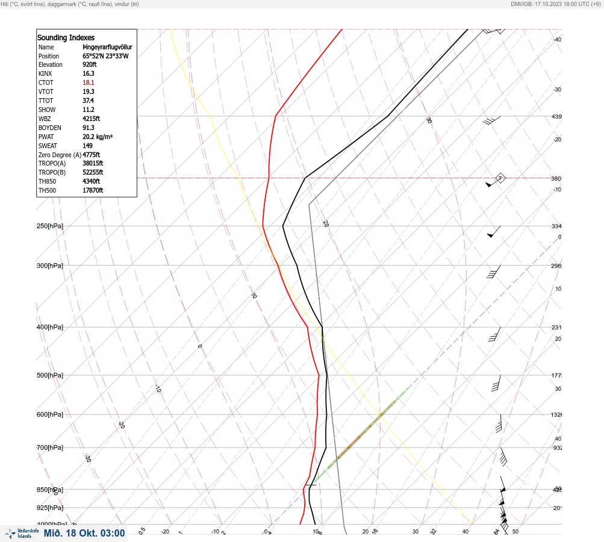This screenshot has height=542, width=604.
Task: Click the '439' height label on right edge
Action: pyautogui.click(x=556, y=116)
